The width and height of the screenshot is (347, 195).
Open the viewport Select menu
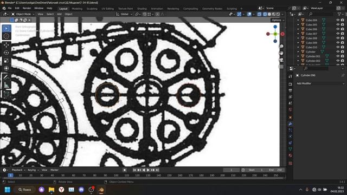pyautogui.click(x=50, y=14)
